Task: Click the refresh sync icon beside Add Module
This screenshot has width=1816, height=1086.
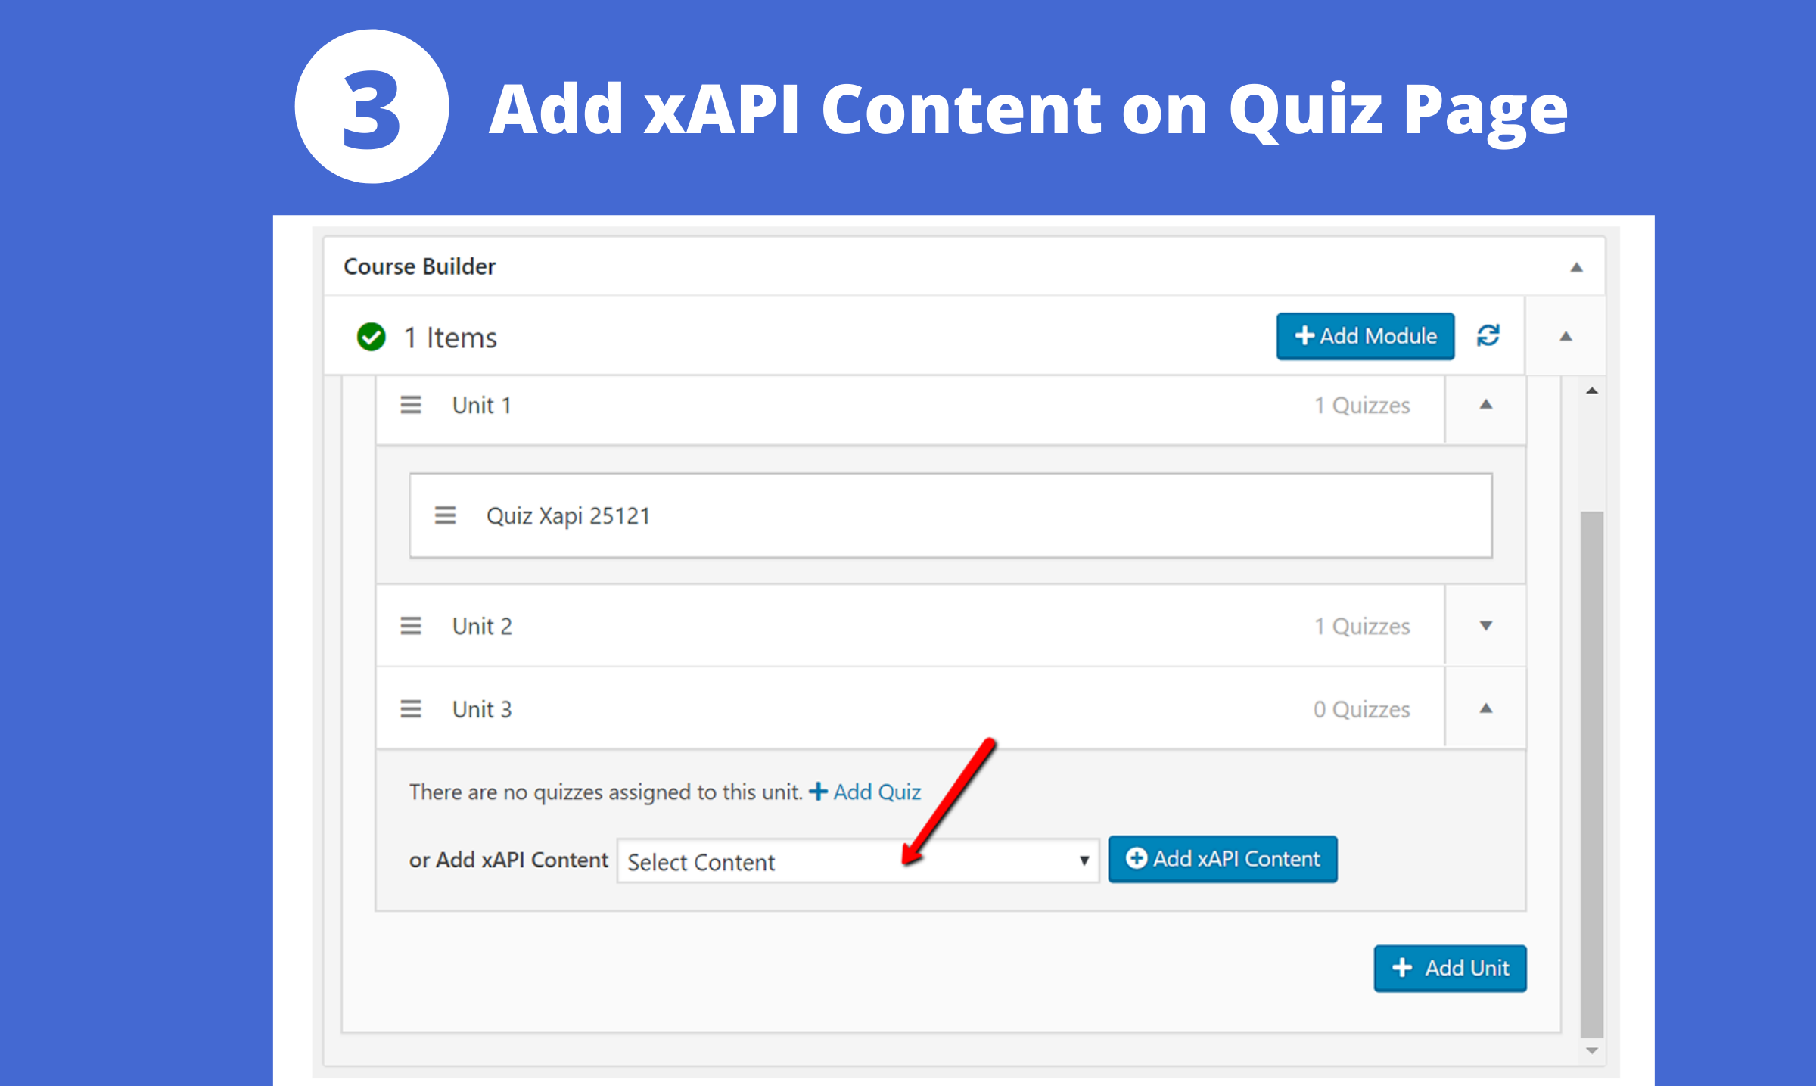Action: point(1488,335)
